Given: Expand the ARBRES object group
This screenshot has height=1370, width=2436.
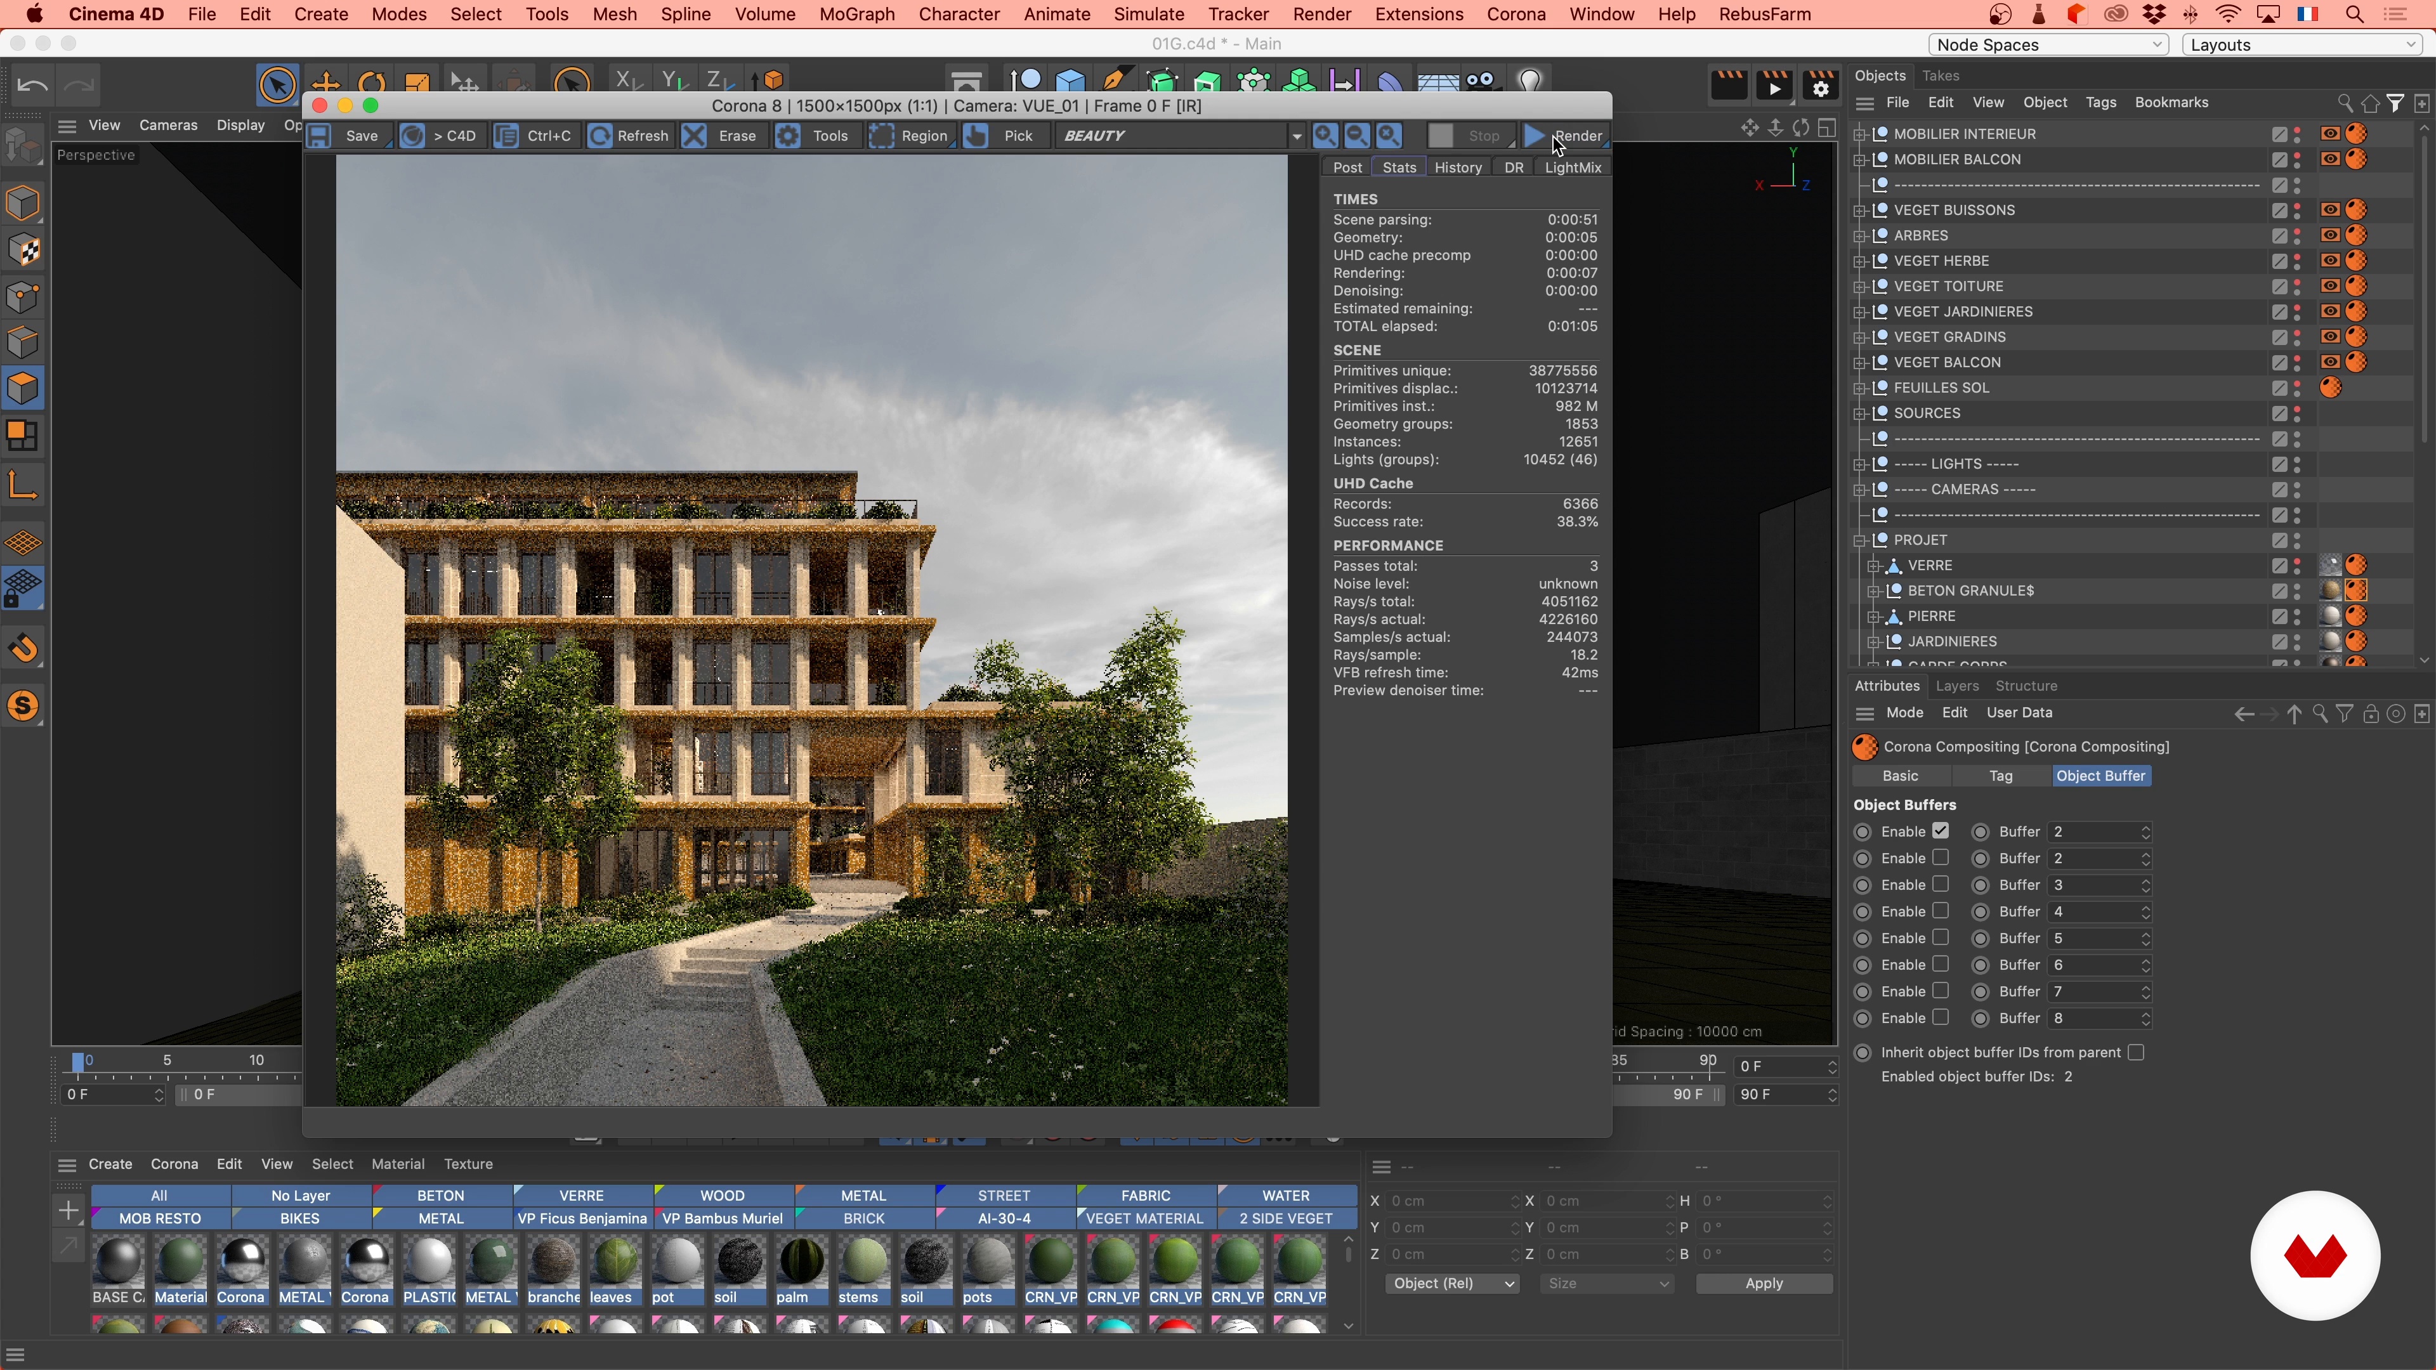Looking at the screenshot, I should coord(1860,235).
